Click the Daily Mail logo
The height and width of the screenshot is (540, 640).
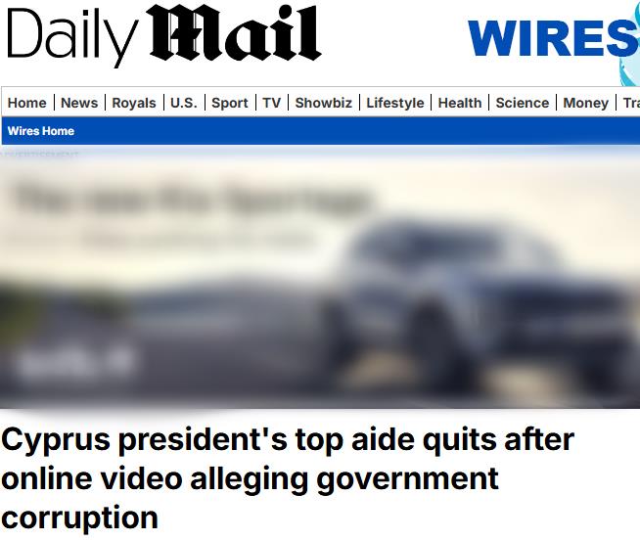pos(164,35)
